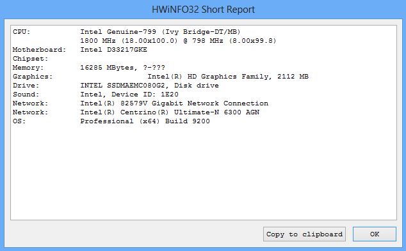Click the Device ID: 1E20 sound entry
406x251 pixels.
tap(129, 95)
